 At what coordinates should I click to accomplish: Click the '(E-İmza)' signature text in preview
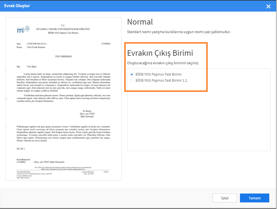point(87,111)
